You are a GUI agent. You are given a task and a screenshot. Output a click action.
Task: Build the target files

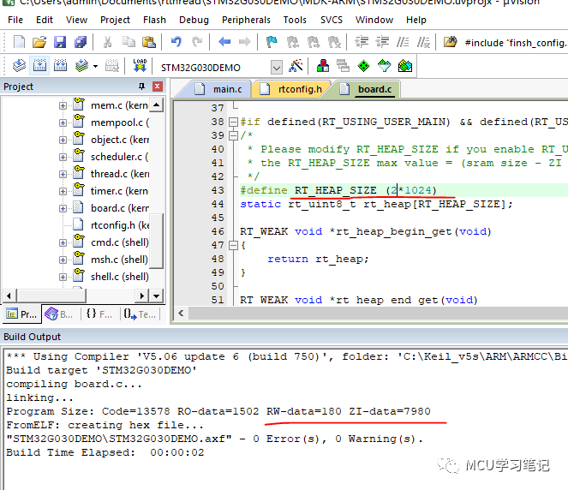[x=39, y=66]
